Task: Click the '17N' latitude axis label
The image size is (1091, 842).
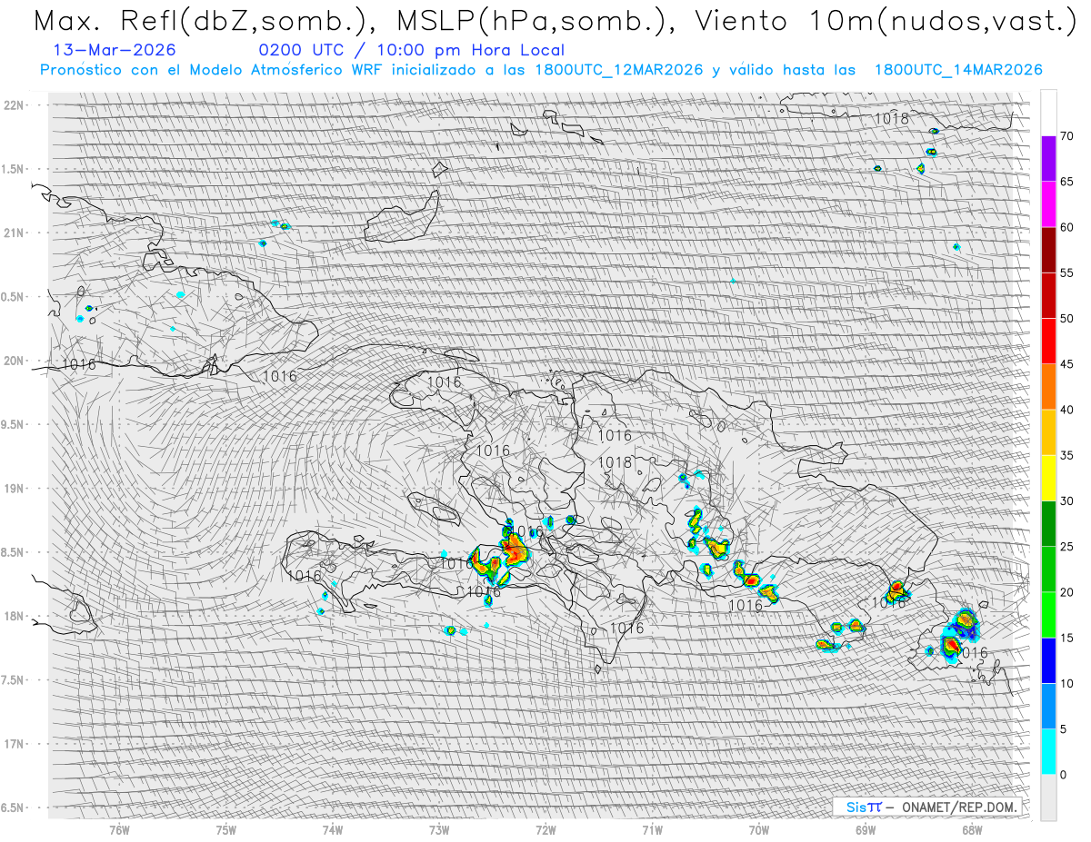Action: (14, 744)
